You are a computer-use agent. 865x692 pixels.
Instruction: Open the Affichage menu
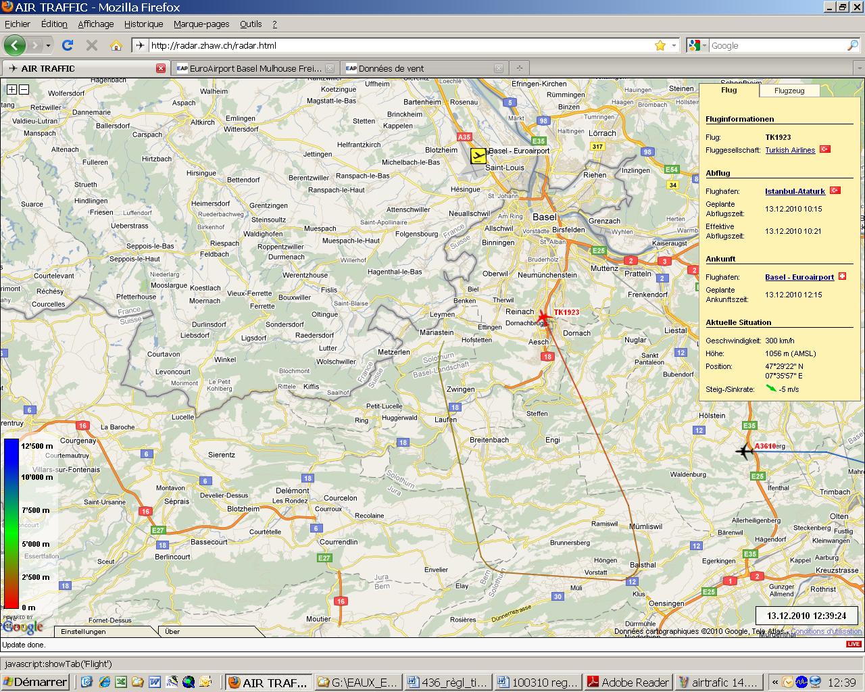[x=96, y=24]
